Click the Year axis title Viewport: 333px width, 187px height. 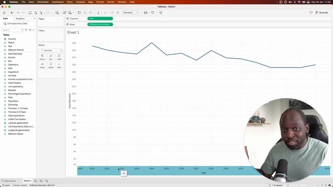coord(203,173)
